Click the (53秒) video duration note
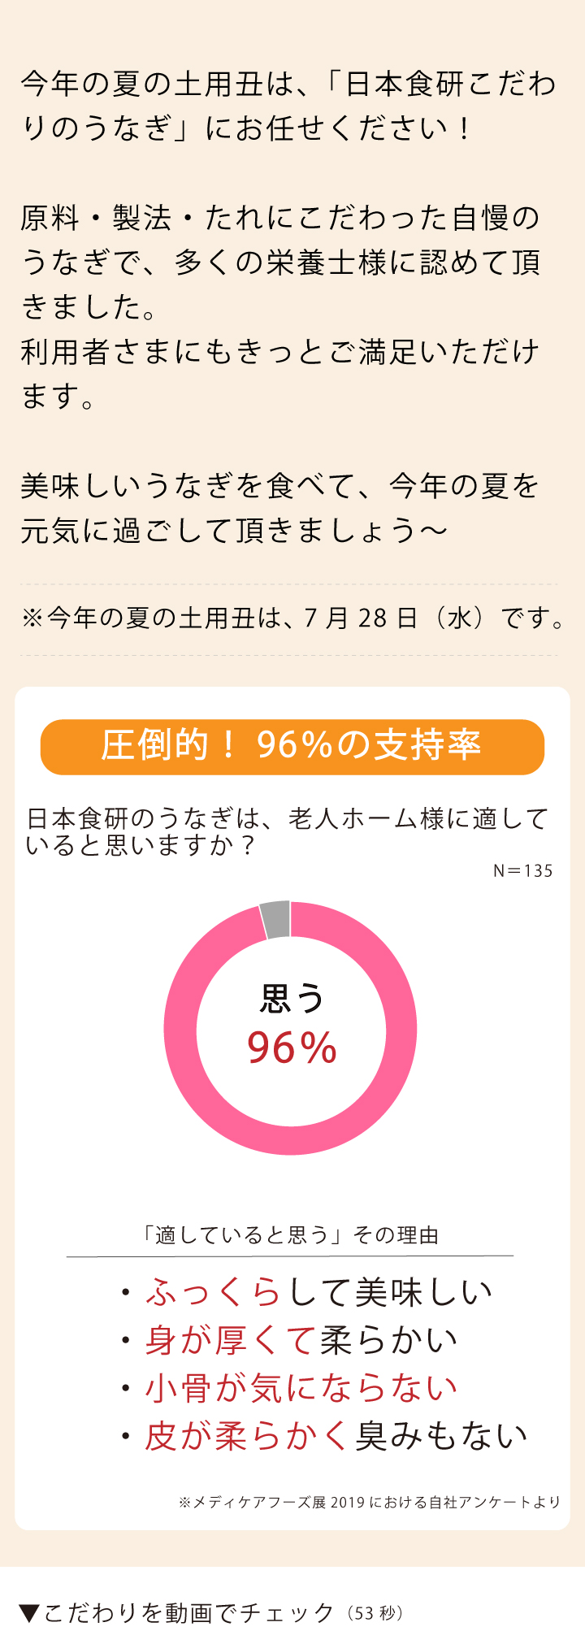The width and height of the screenshot is (585, 1631). pyautogui.click(x=375, y=1613)
